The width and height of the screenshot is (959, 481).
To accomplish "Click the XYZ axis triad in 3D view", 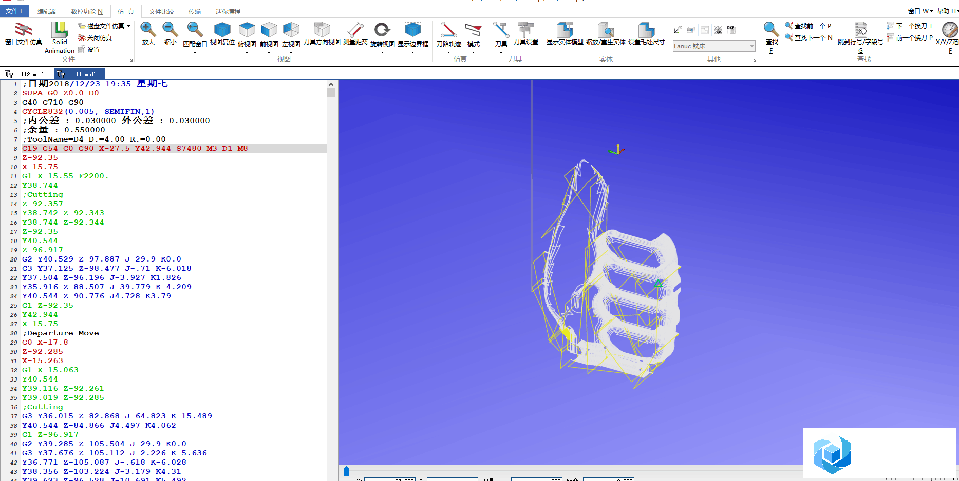I will [616, 149].
